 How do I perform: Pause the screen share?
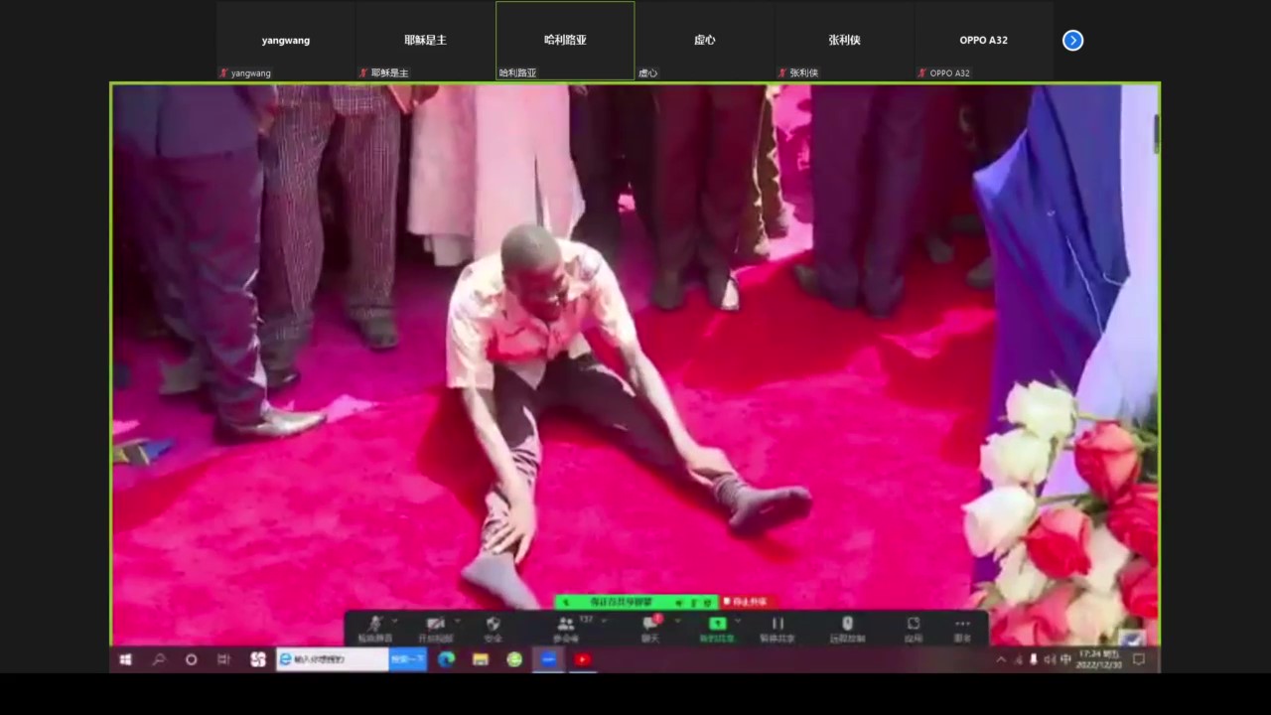tap(777, 625)
